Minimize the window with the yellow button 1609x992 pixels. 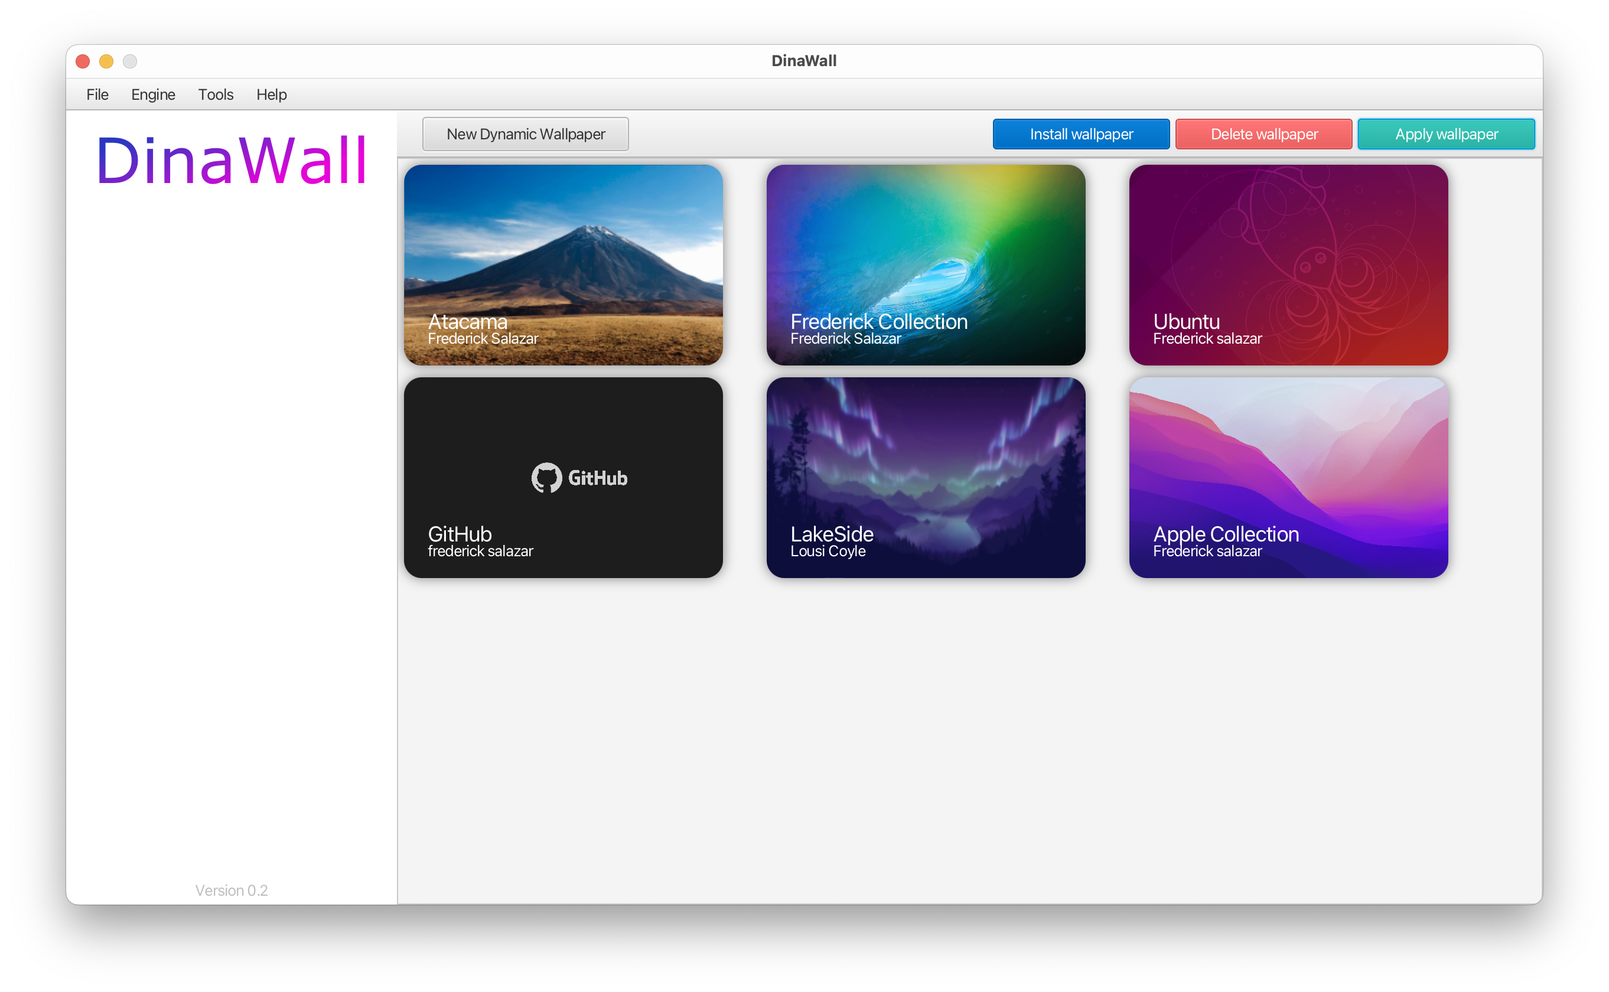106,61
